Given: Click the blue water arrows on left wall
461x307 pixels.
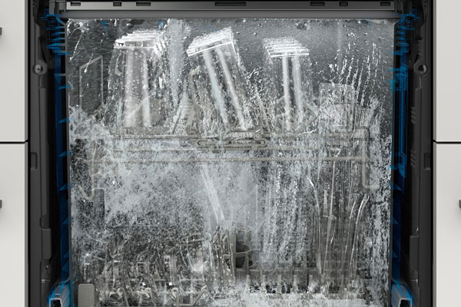Looking at the screenshot, I should (x=56, y=46).
